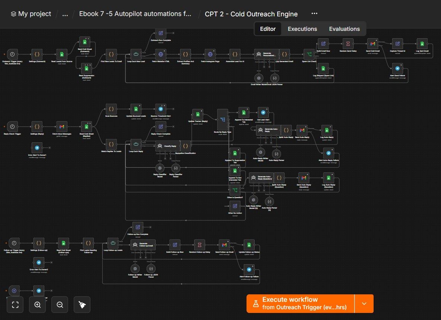Select the Alert Send Failure Telegram node
441x320 pixels.
[x=397, y=68]
